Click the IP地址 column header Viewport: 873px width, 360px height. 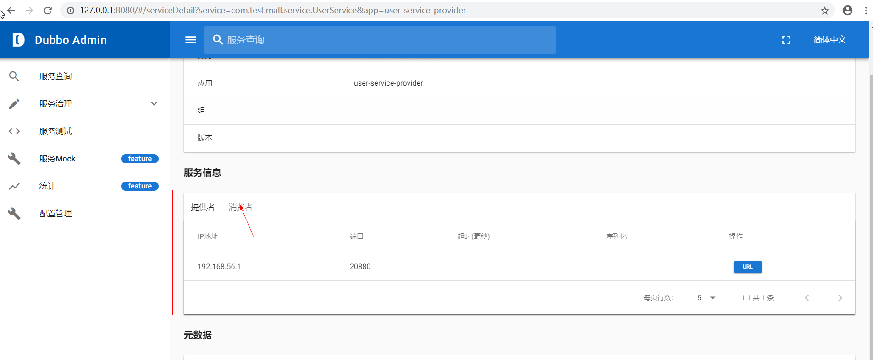(208, 236)
